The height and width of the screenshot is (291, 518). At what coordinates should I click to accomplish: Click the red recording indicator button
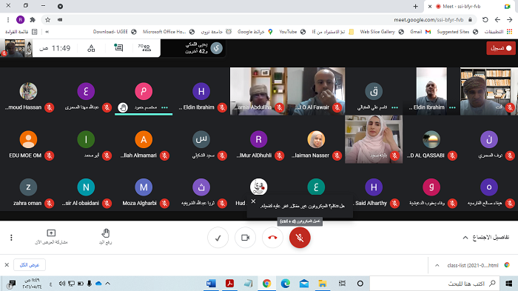(x=501, y=48)
